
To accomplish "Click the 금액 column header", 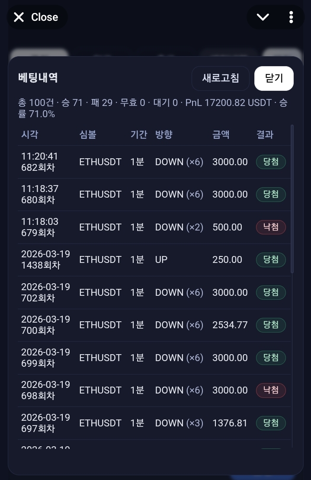I will [x=221, y=134].
